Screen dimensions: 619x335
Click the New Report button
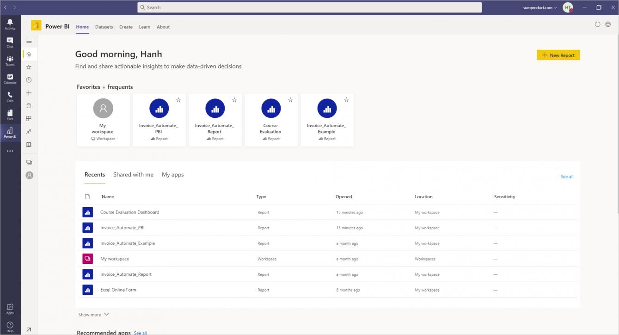tap(558, 55)
